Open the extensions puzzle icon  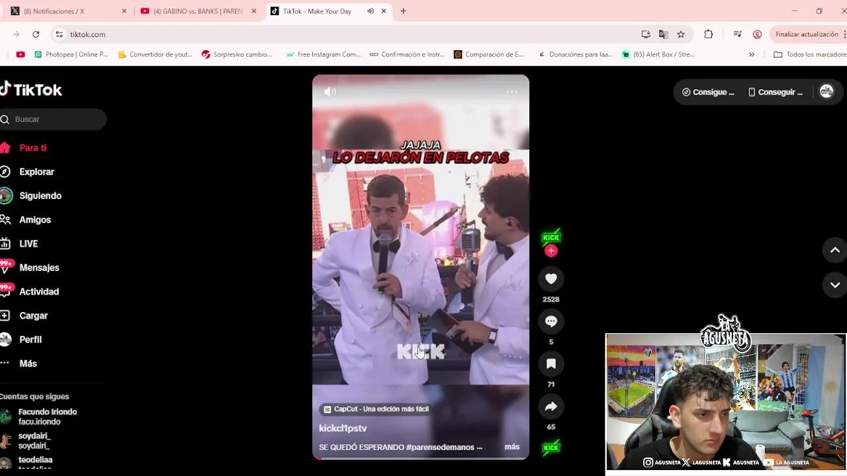[x=709, y=34]
